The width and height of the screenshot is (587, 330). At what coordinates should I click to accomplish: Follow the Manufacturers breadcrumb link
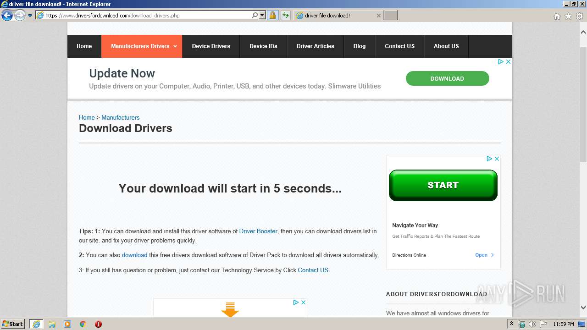click(120, 117)
